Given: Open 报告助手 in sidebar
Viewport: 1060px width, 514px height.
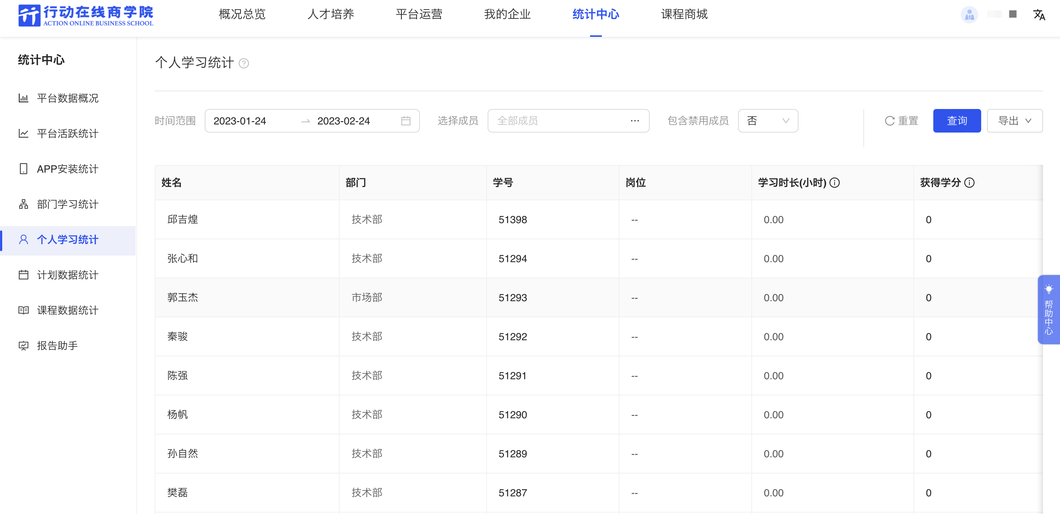Looking at the screenshot, I should (68, 346).
